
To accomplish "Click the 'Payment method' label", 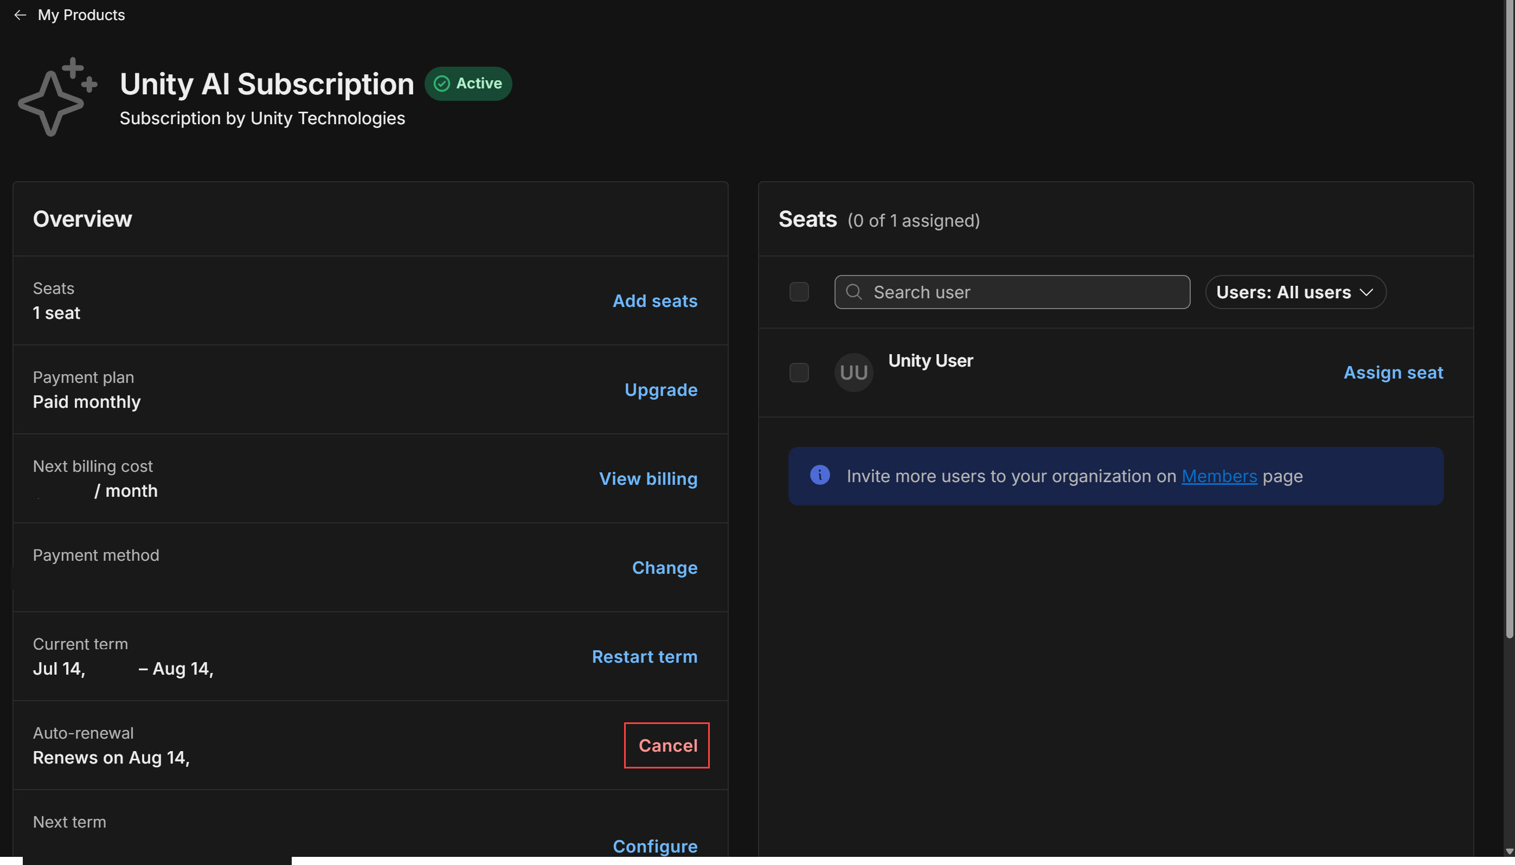I will [x=95, y=555].
